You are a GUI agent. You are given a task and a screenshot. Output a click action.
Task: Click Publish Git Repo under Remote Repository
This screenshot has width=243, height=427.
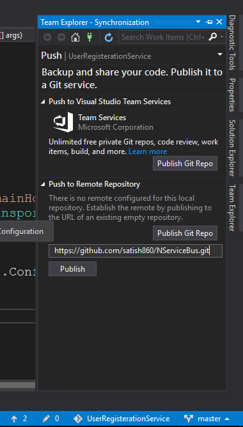click(185, 233)
